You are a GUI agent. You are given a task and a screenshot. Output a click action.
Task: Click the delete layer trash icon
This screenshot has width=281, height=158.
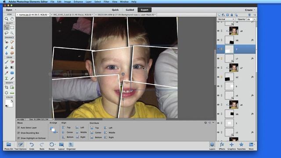pos(249,15)
